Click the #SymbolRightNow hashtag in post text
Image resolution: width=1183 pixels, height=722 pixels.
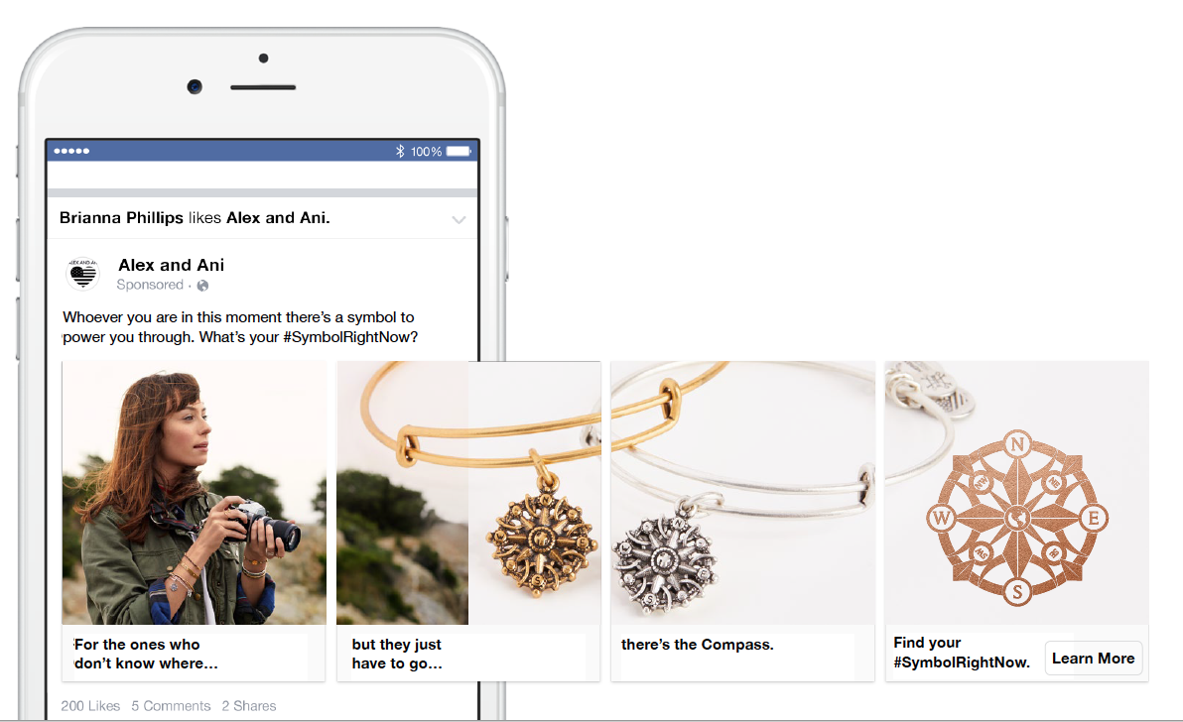click(350, 337)
